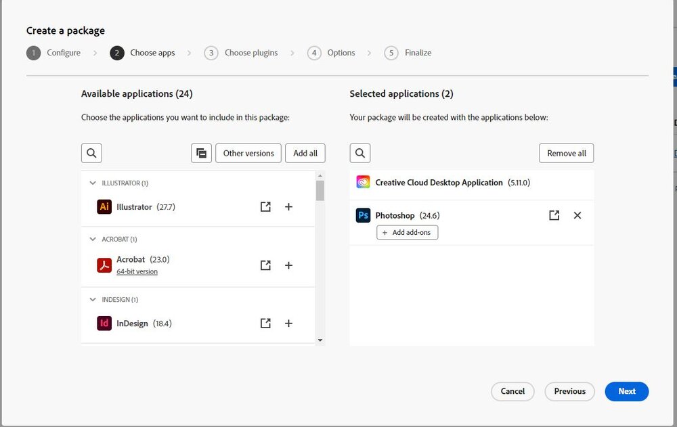The width and height of the screenshot is (677, 427).
Task: Click the Previous button
Action: 569,391
